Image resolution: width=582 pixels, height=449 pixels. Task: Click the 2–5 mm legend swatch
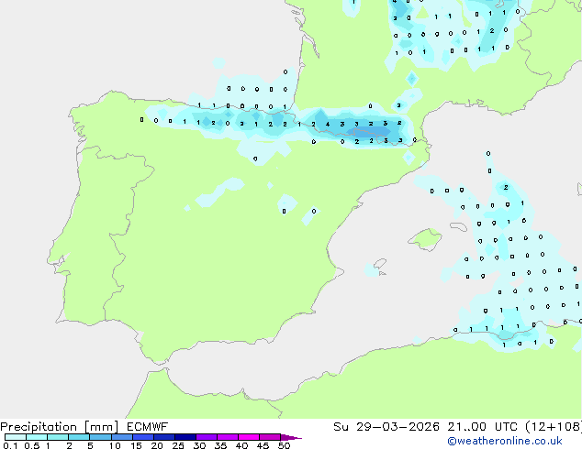point(79,437)
